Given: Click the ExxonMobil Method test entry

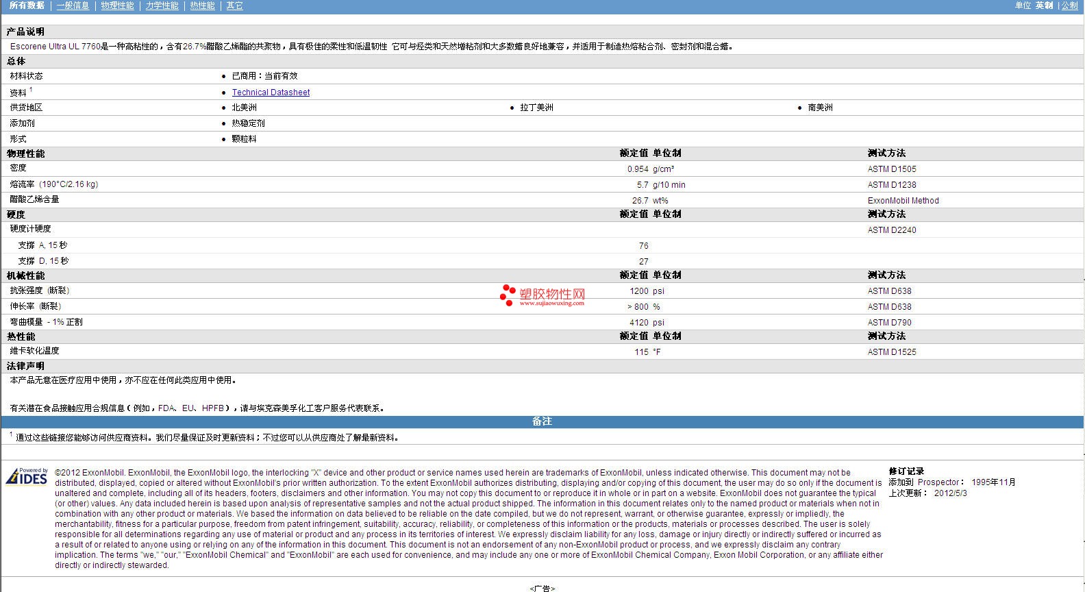Looking at the screenshot, I should (903, 201).
